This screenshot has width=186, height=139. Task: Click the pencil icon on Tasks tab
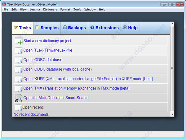[x=16, y=27]
